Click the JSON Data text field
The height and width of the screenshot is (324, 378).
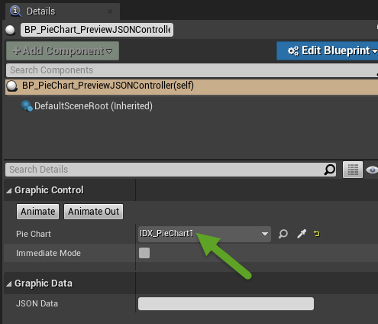tap(226, 303)
